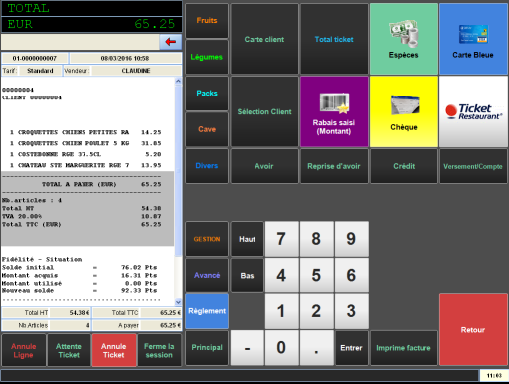Screen dimensions: 509x384
Task: Click the amount input field
Action: coord(81,42)
